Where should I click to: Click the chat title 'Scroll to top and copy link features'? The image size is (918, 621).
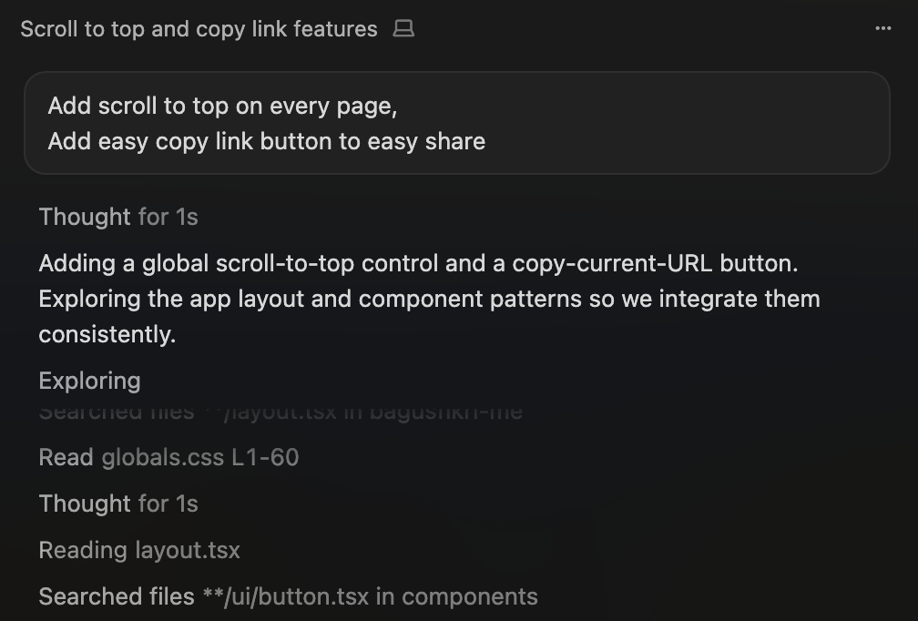(x=199, y=29)
